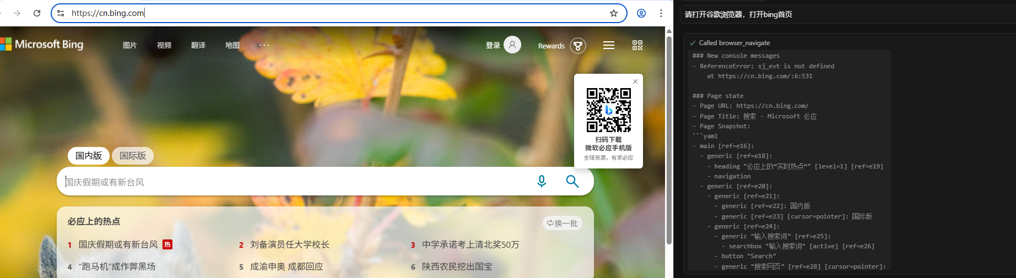
Task: Open trend 国庆假期或有新台风
Action: pyautogui.click(x=118, y=244)
